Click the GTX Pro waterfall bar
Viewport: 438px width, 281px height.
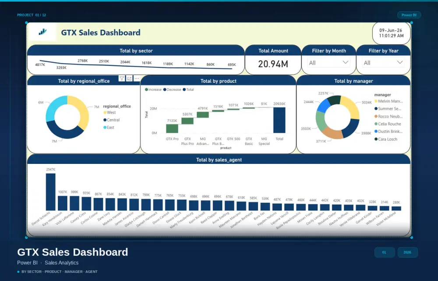pos(172,128)
